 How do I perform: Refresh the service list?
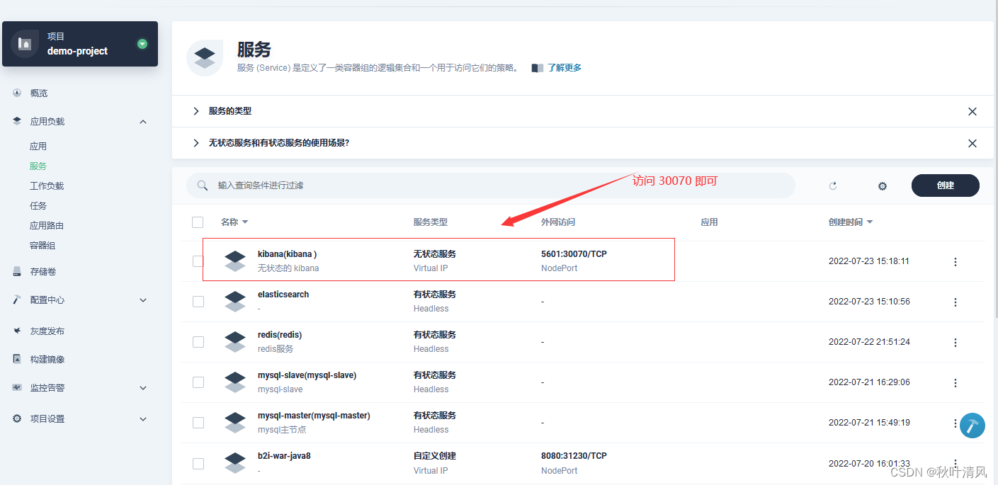point(833,186)
